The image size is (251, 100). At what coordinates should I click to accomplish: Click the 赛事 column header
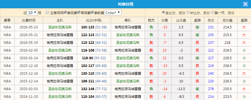7,20
